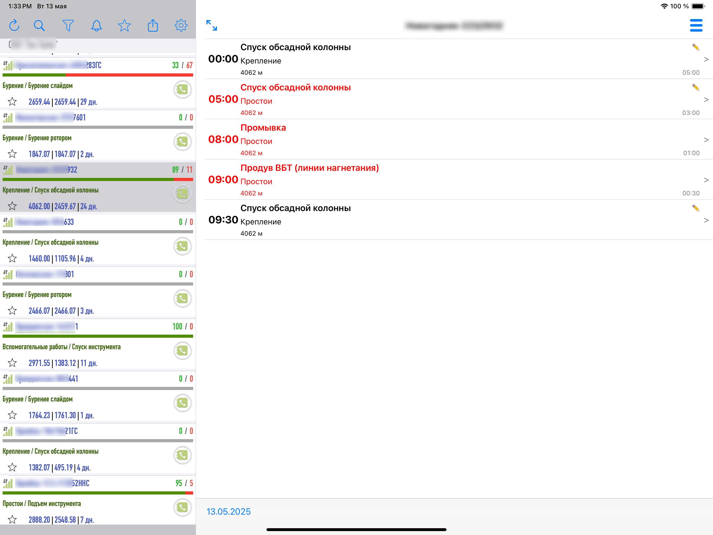Screen dimensions: 713x535
Task: Tap Wi-Fi icon in status bar
Action: [664, 6]
